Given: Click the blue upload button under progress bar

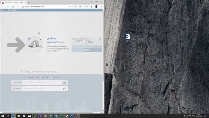Looking at the screenshot, I should click(x=87, y=50).
